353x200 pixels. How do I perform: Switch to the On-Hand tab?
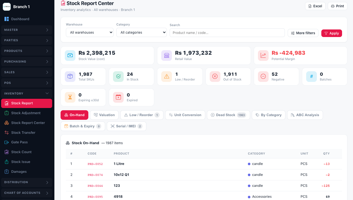pyautogui.click(x=74, y=115)
